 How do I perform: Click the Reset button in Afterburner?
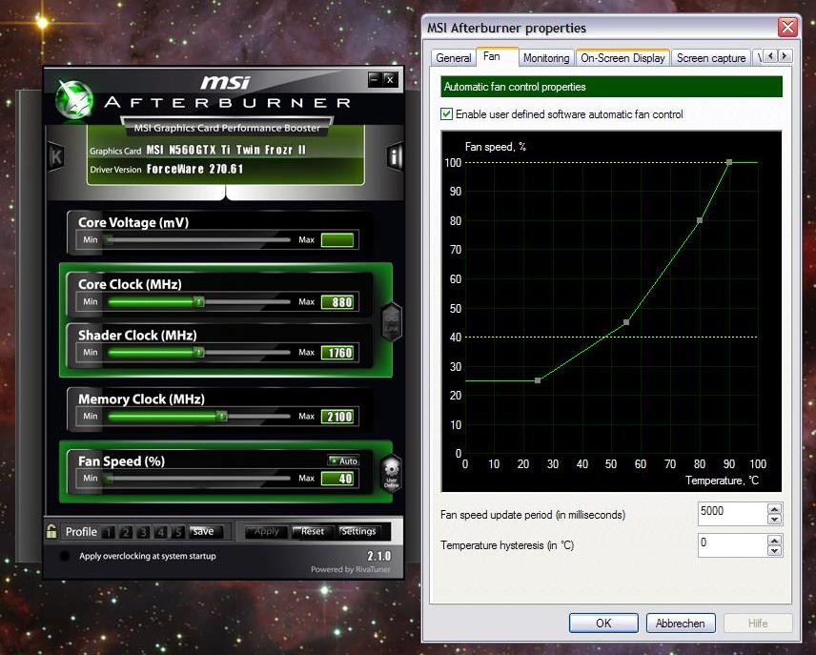pyautogui.click(x=311, y=531)
